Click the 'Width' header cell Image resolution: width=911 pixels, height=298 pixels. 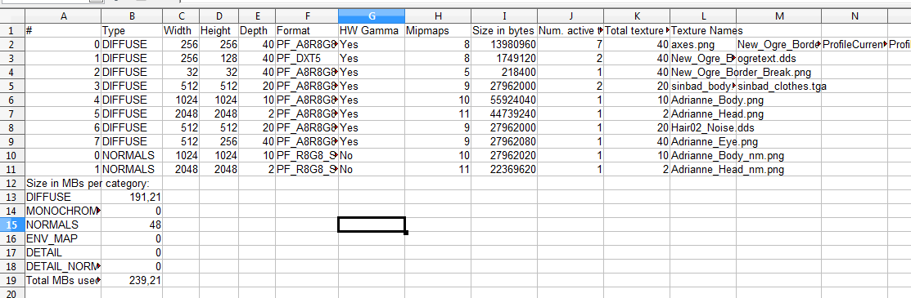181,30
